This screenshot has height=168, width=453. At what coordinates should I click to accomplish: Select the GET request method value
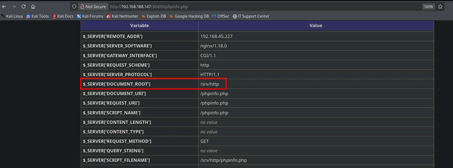pyautogui.click(x=204, y=141)
